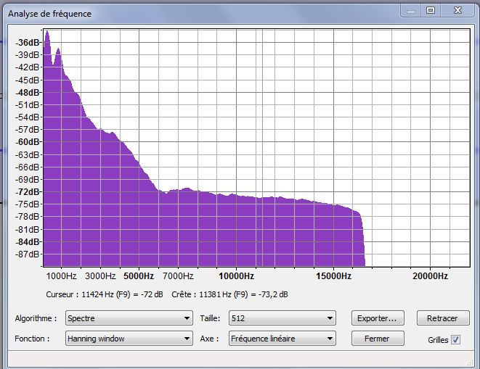Close the window using the red X button
The image size is (480, 369).
coord(457,10)
